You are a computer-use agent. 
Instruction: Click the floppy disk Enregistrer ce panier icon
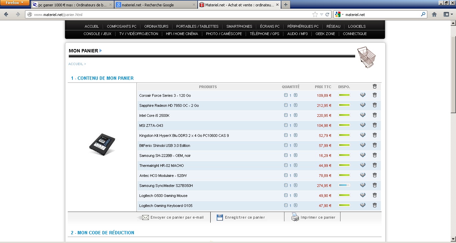click(220, 217)
